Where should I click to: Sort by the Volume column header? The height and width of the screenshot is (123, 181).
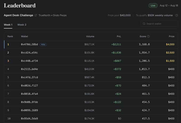pyautogui.click(x=90, y=37)
